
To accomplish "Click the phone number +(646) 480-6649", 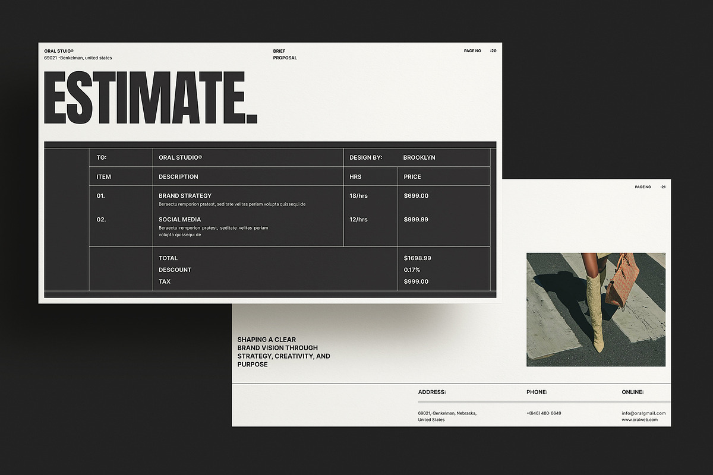I will point(544,413).
